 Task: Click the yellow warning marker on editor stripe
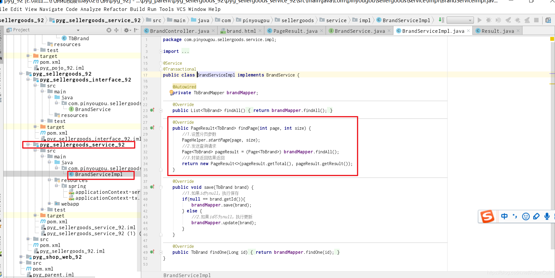tap(552, 39)
